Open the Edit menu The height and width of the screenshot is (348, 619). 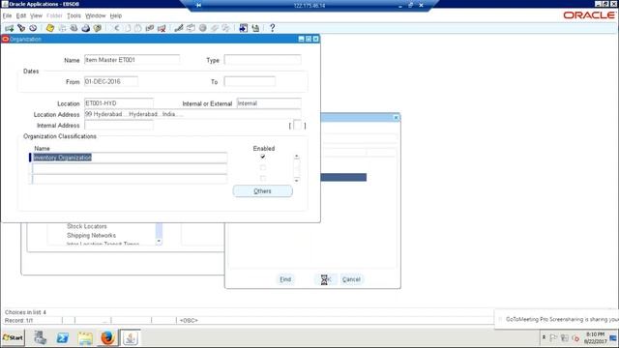[x=21, y=15]
